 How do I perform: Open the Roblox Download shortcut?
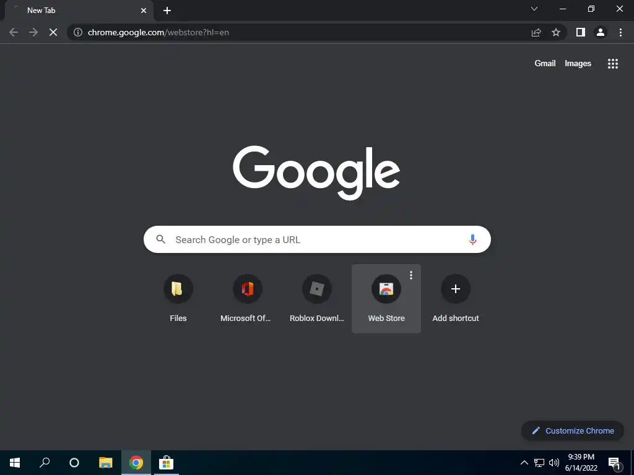(x=317, y=299)
